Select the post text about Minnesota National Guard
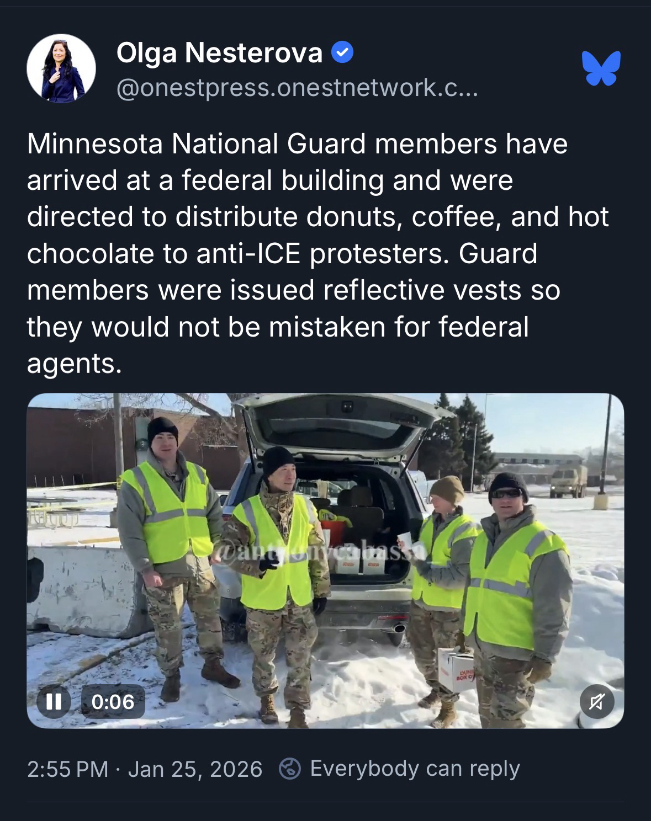Image resolution: width=651 pixels, height=821 pixels. [319, 253]
